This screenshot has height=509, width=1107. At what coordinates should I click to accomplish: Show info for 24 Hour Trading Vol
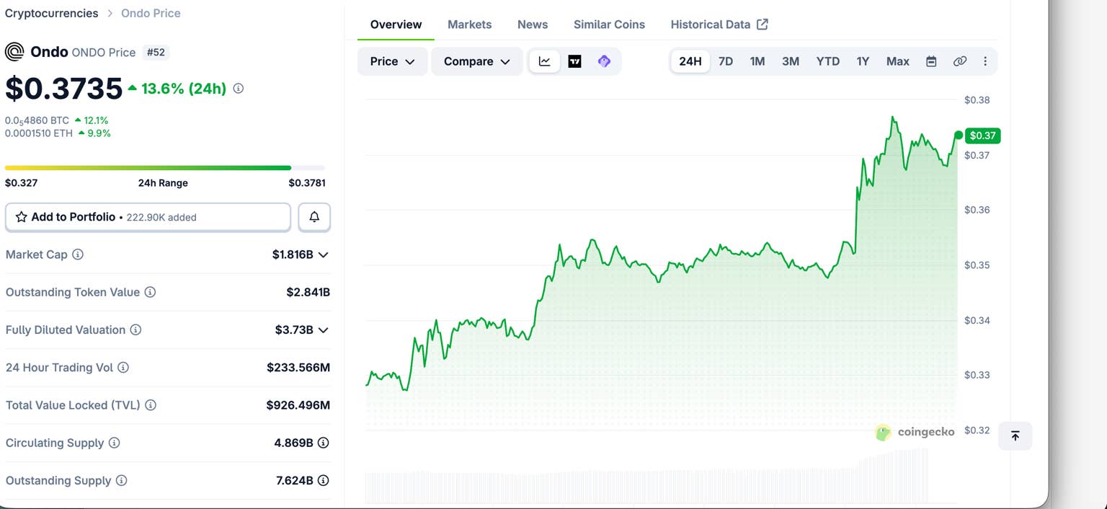(x=123, y=368)
